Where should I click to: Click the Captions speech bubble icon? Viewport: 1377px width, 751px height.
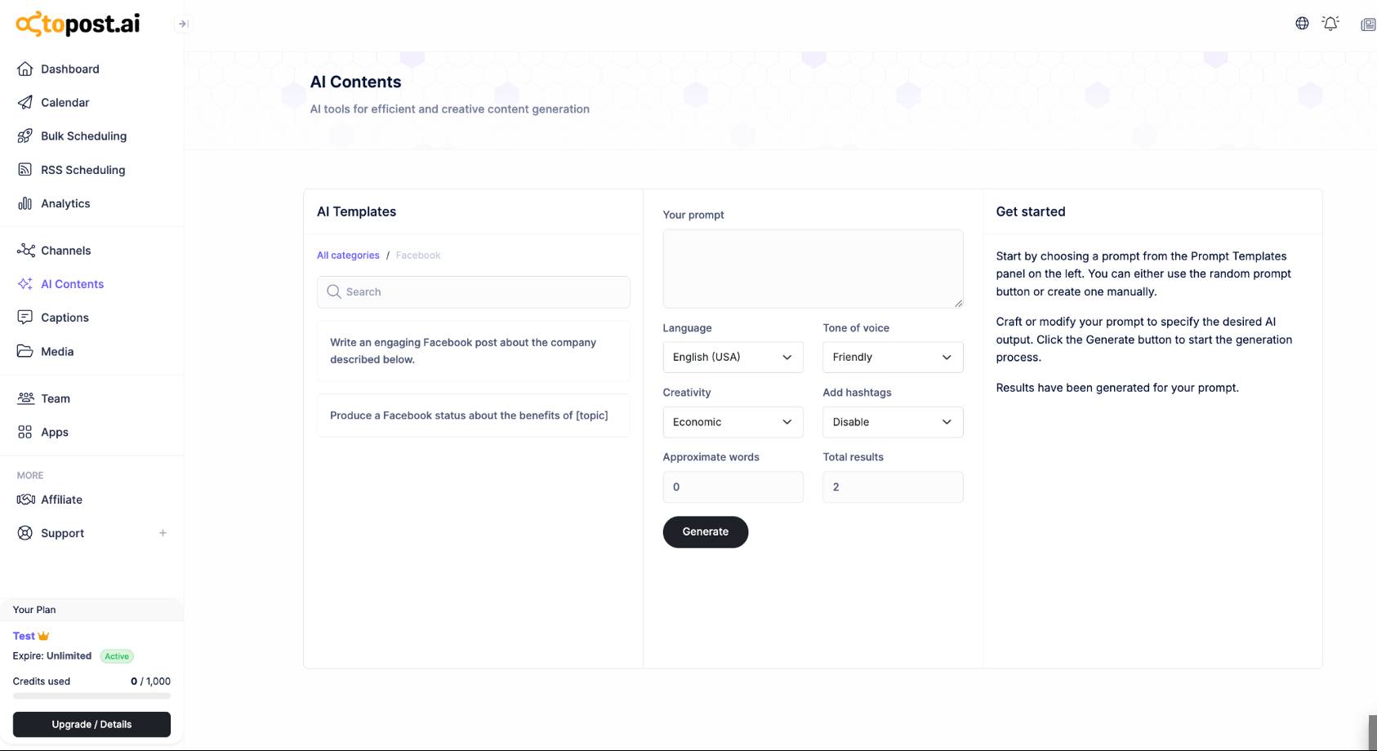point(25,318)
